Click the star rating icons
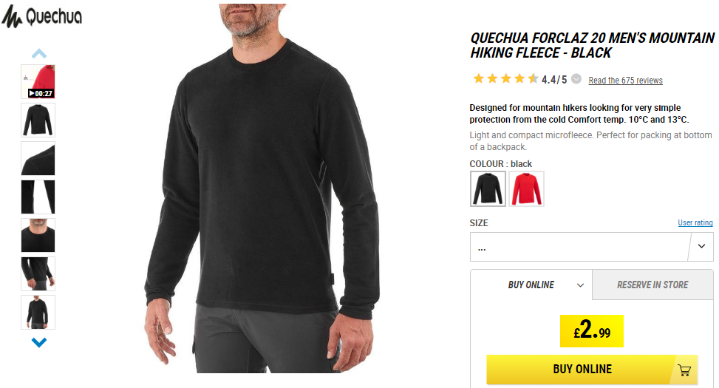This screenshot has width=719, height=388. tap(505, 79)
